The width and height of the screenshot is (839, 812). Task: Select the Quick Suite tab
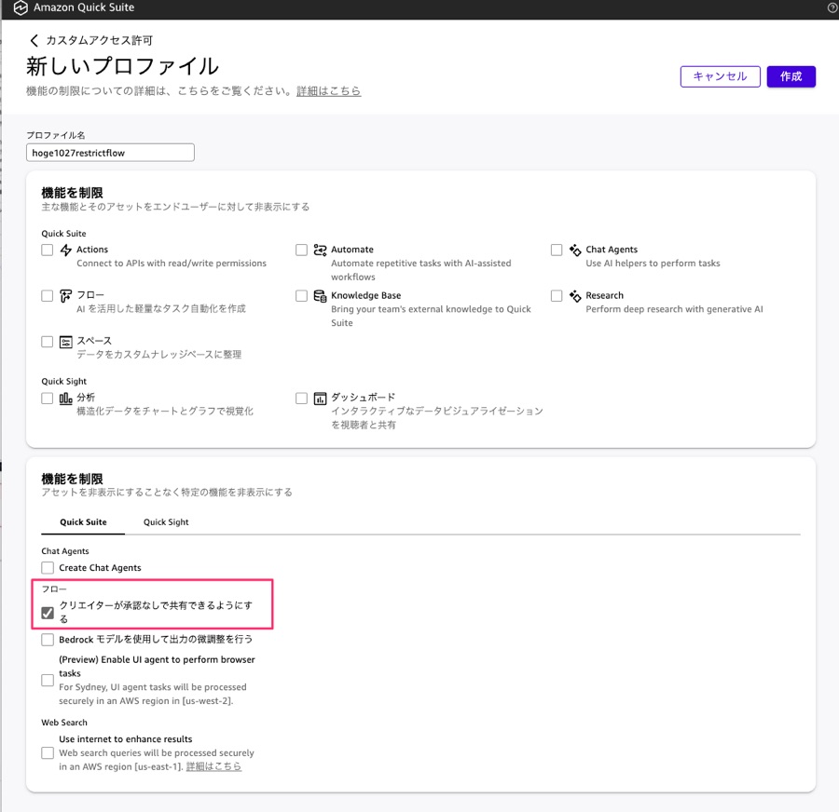(83, 522)
